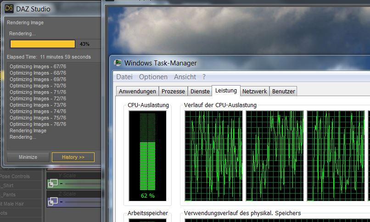Open the Ansicht menu
This screenshot has height=222, width=370.
[185, 77]
